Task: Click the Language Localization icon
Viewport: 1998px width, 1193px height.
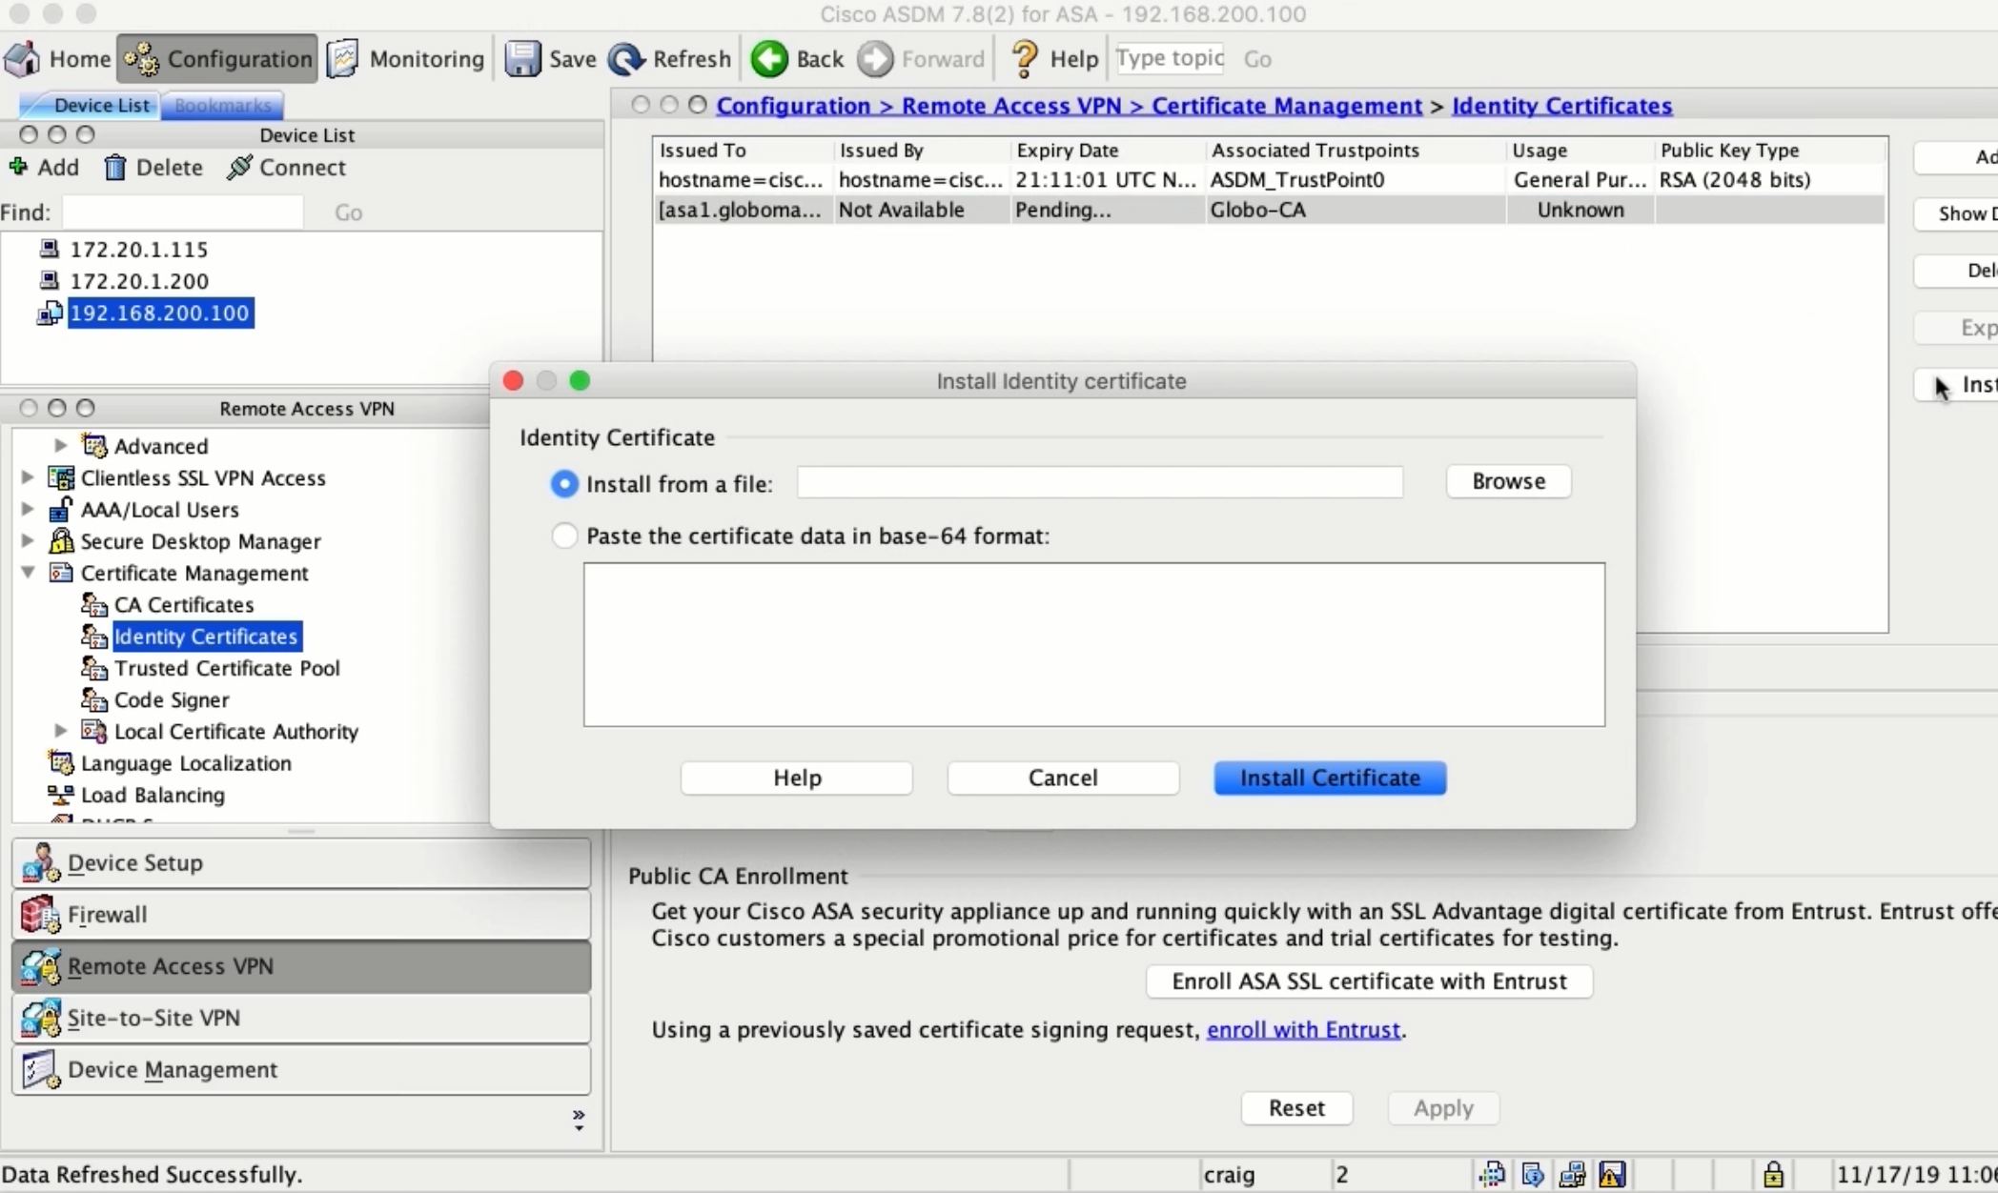Action: (61, 762)
